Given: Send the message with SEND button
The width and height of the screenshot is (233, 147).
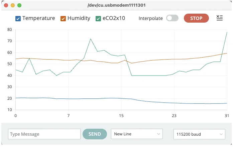Looking at the screenshot, I should (95, 134).
